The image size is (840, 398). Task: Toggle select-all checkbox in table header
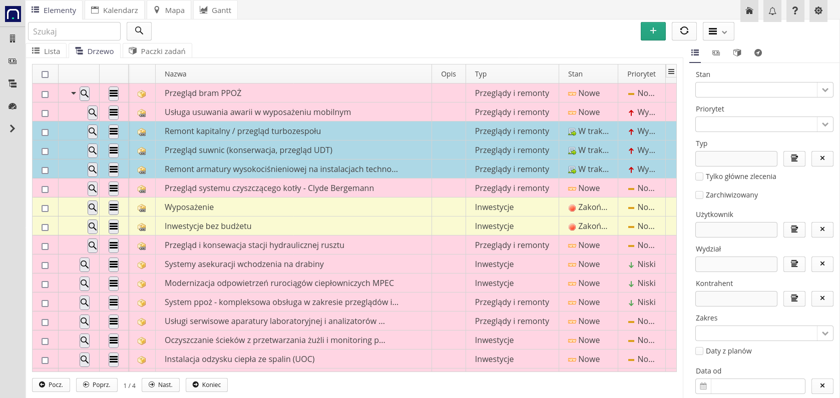[45, 74]
